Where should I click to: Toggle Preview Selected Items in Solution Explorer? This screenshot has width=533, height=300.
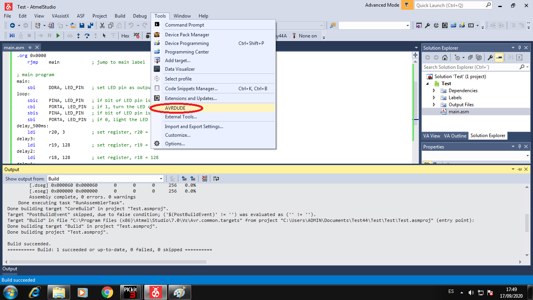coord(499,57)
